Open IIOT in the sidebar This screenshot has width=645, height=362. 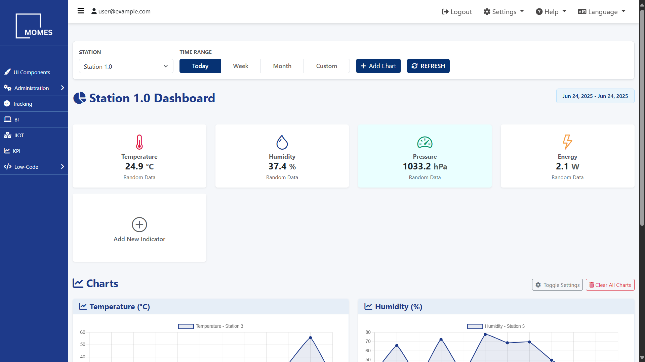(34, 135)
